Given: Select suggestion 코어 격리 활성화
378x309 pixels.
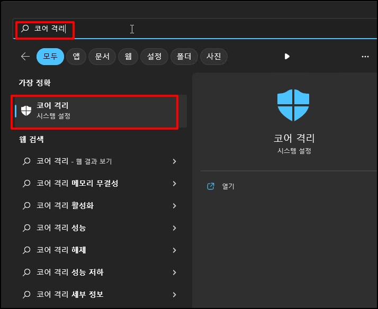Looking at the screenshot, I should pyautogui.click(x=100, y=206).
